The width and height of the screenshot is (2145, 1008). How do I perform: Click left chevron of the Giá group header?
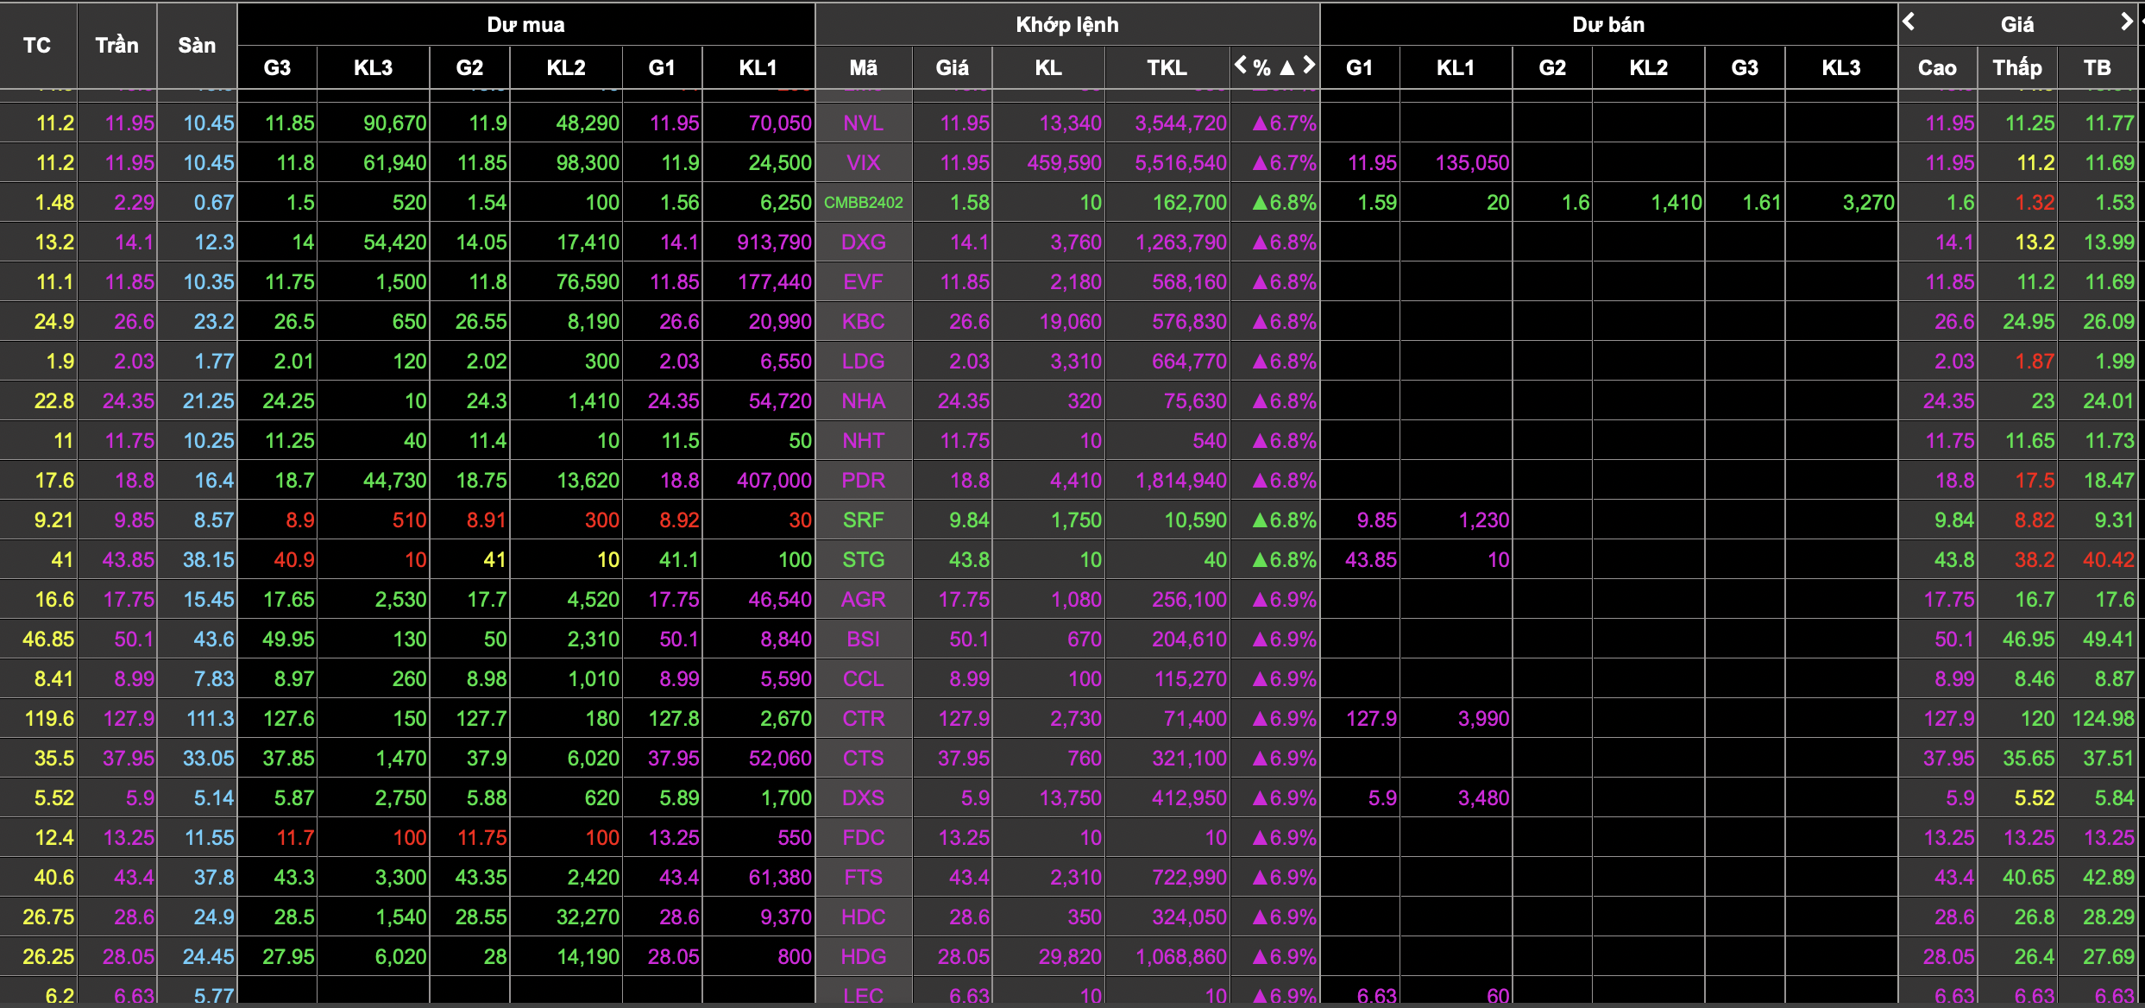tap(1909, 22)
